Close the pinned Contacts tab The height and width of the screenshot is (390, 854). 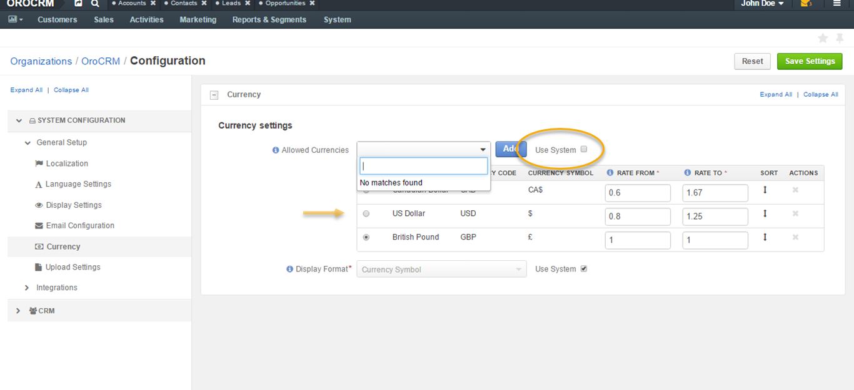[204, 3]
